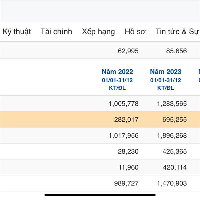
Task: Select the Xếp hạng tab
Action: pyautogui.click(x=98, y=32)
